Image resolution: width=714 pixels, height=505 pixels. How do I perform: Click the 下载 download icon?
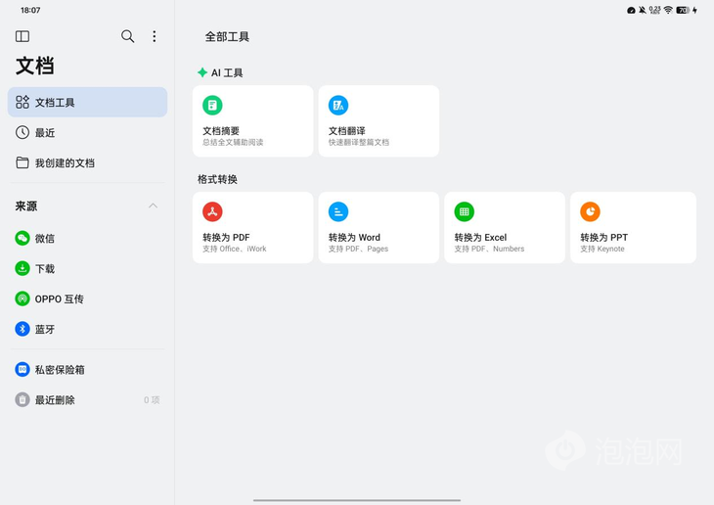click(22, 268)
